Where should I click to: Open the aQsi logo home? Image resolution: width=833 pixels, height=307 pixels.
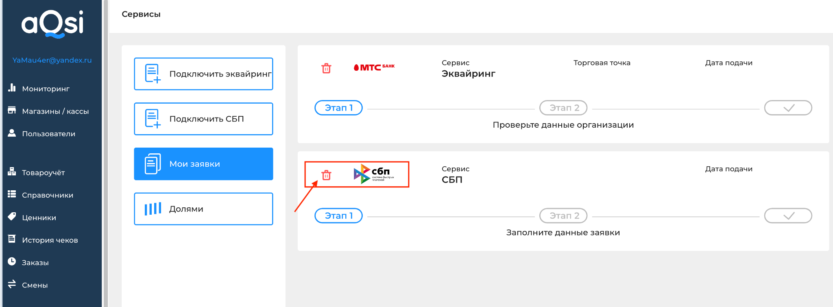[52, 24]
